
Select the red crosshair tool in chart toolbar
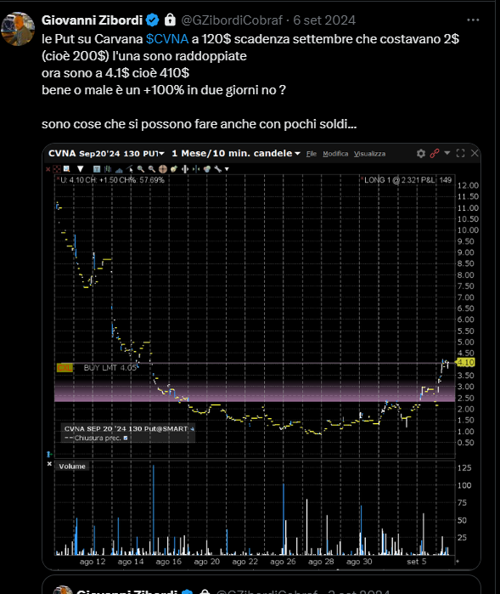tap(56, 169)
